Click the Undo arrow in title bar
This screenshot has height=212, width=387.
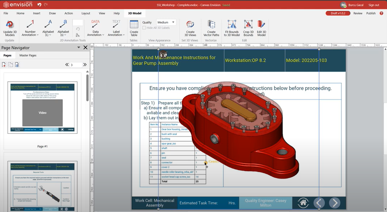tap(39, 5)
